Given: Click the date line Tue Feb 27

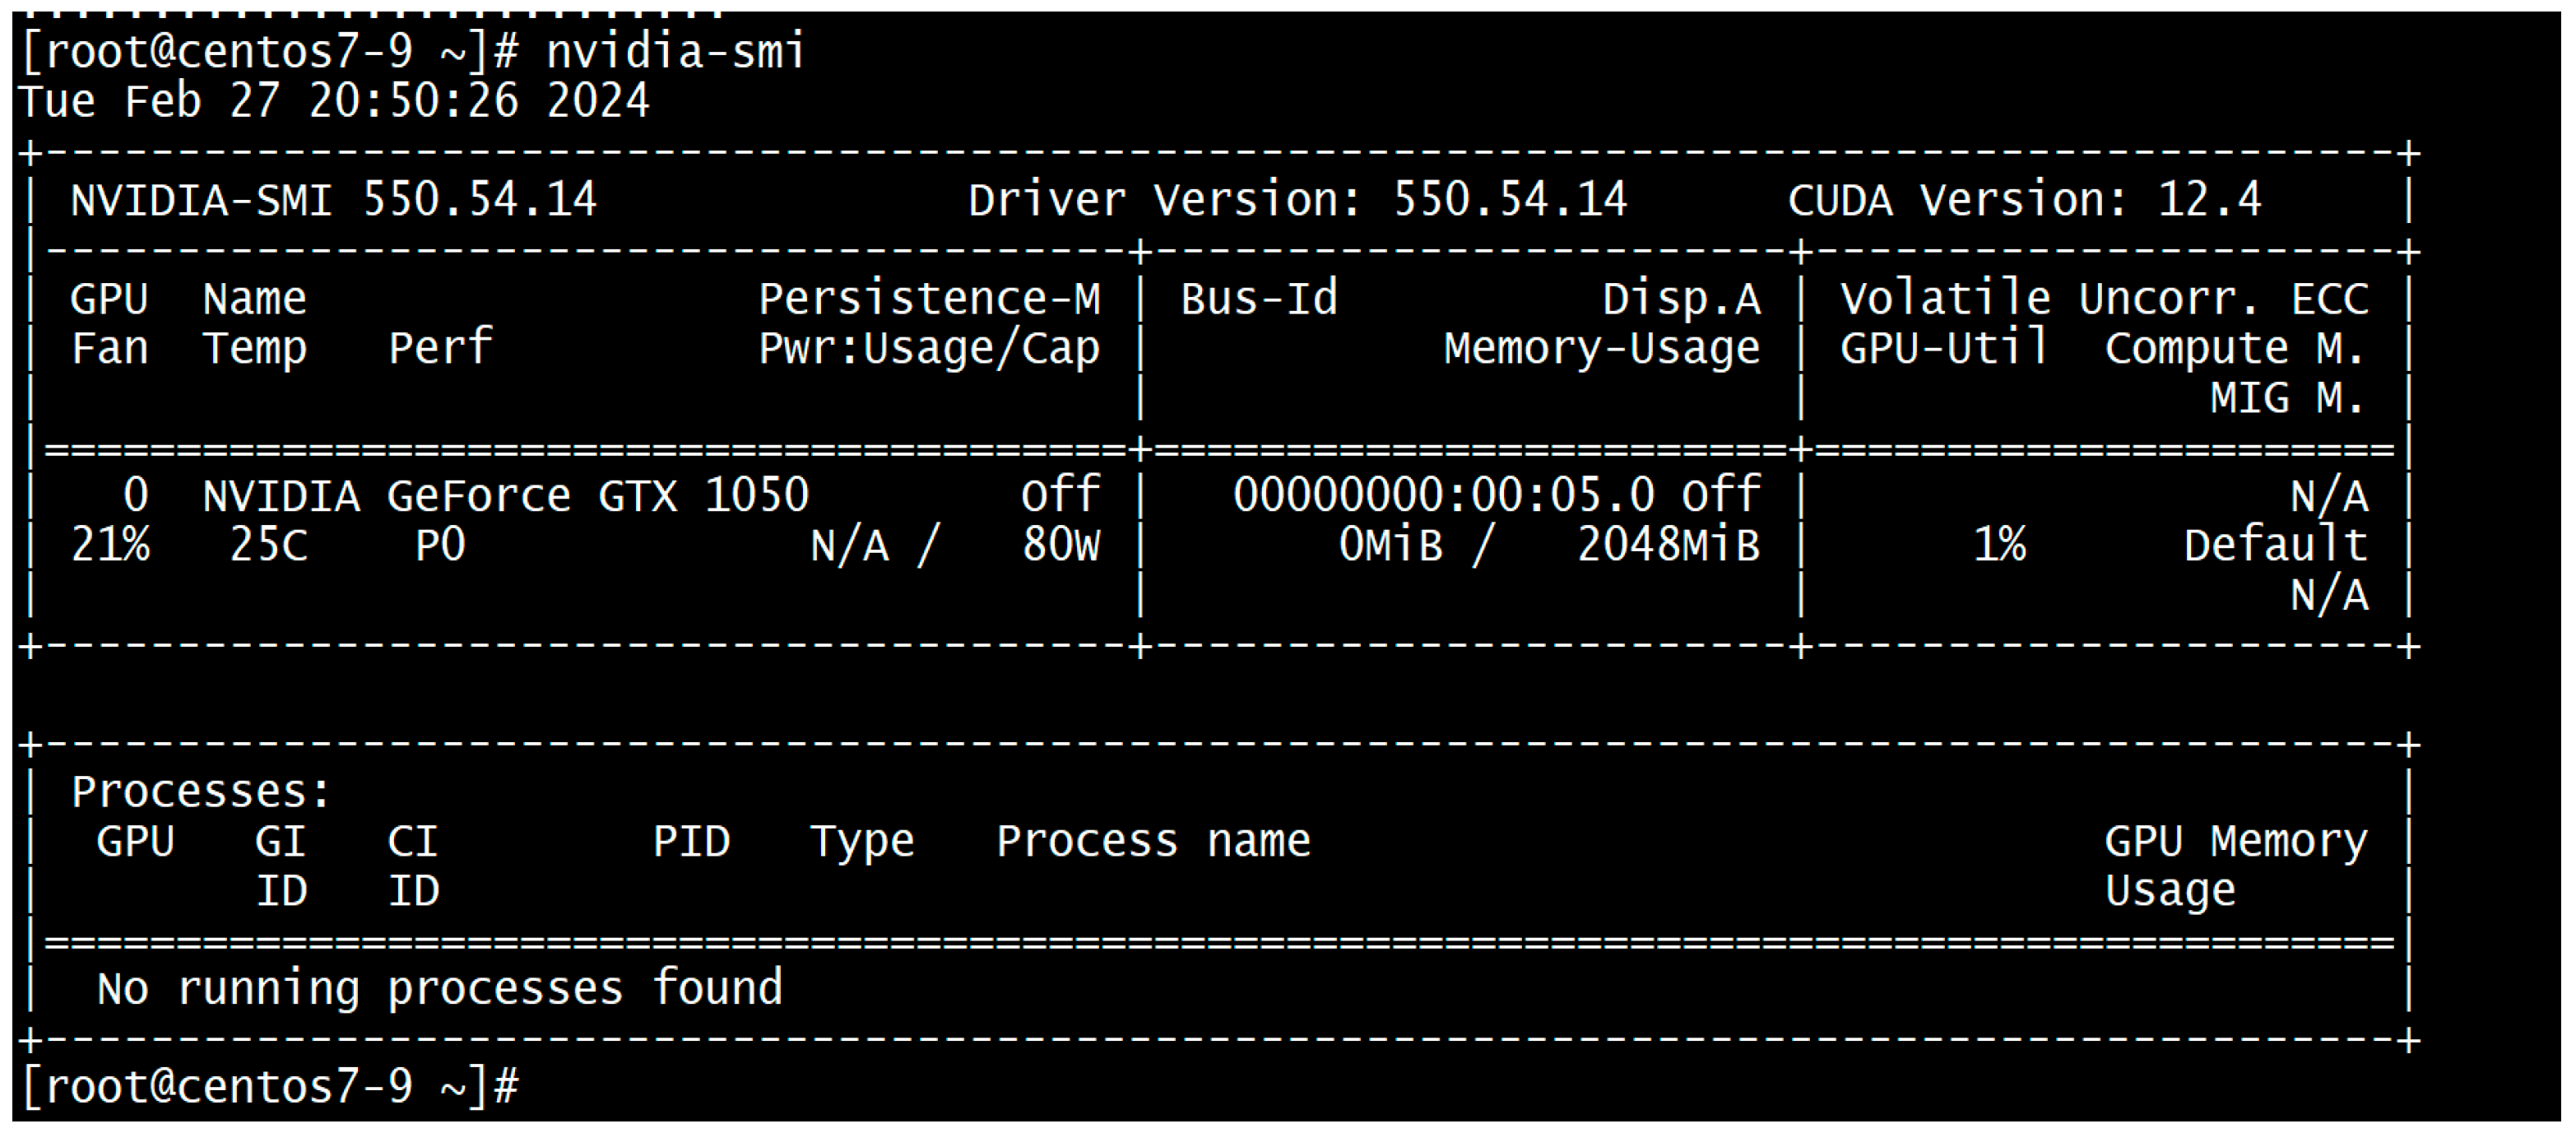Looking at the screenshot, I should [333, 101].
